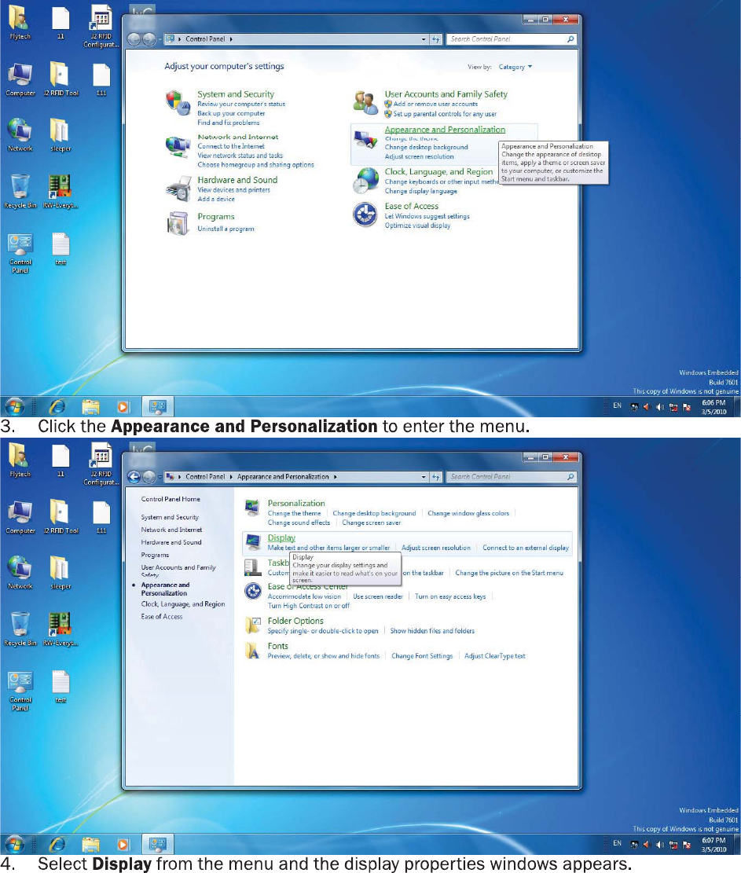Select Hardware and Sound in the left sidebar
The height and width of the screenshot is (873, 741).
(x=171, y=542)
